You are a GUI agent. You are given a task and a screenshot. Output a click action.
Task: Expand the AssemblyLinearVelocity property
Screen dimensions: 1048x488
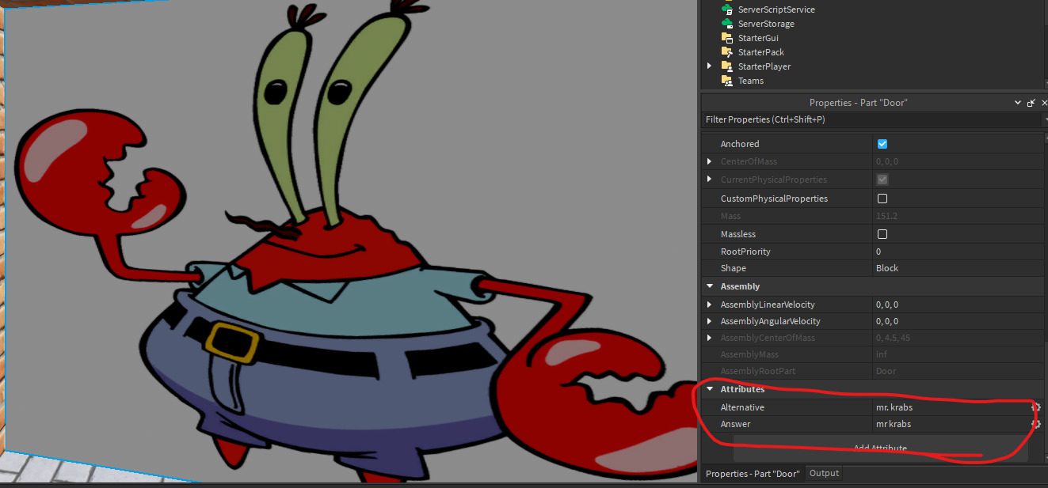(x=710, y=305)
